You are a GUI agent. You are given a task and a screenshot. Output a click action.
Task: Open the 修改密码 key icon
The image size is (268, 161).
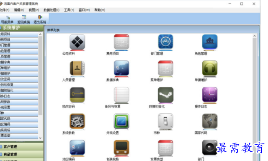click(77, 95)
